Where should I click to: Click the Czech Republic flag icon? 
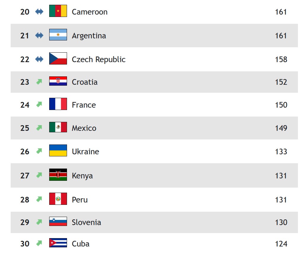point(58,59)
